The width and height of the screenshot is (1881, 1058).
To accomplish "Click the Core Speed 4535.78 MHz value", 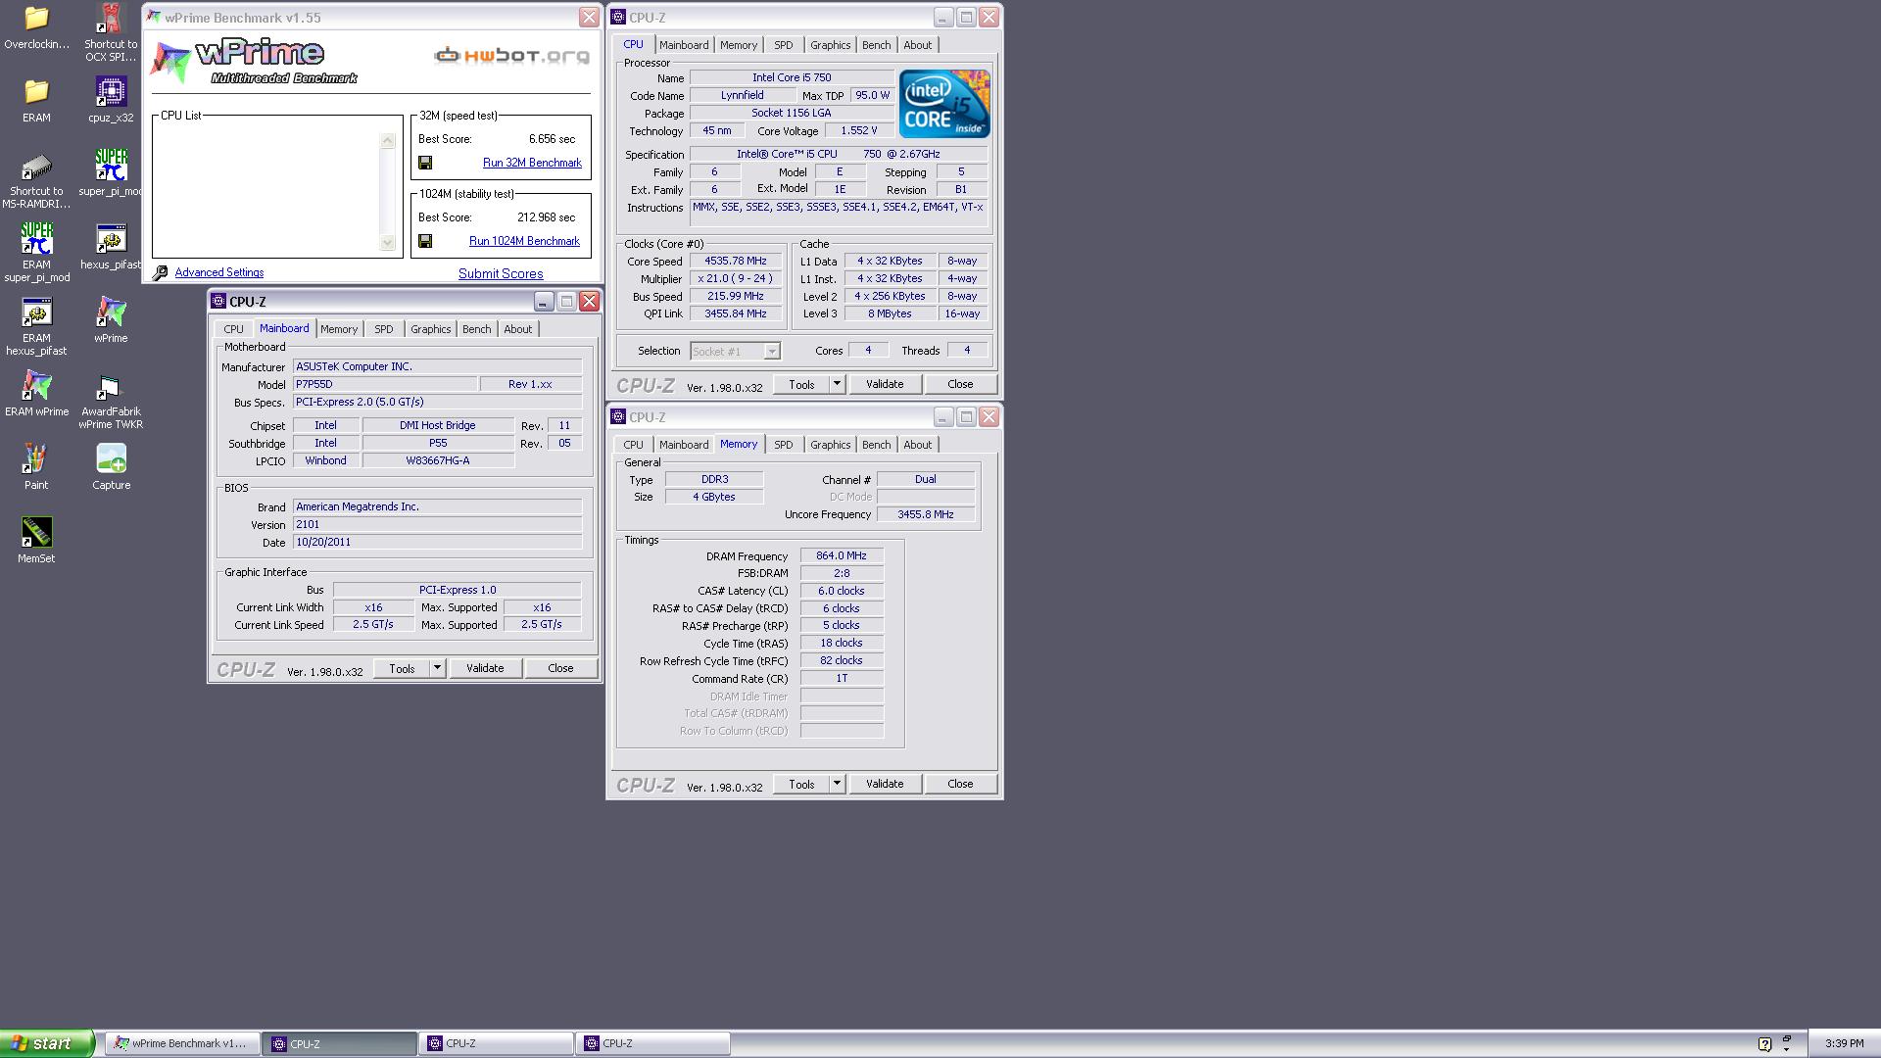I will click(736, 262).
